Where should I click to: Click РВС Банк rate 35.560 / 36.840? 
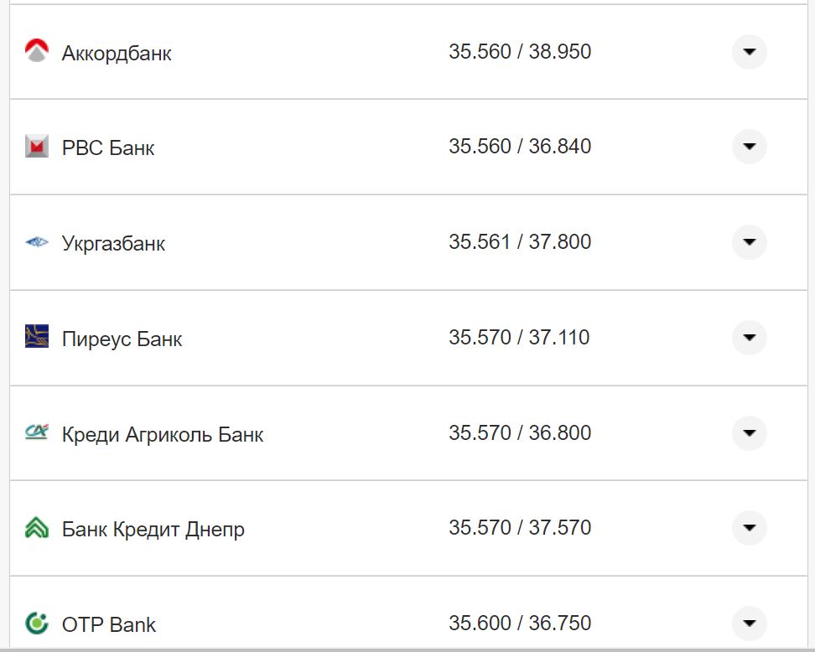(x=519, y=147)
